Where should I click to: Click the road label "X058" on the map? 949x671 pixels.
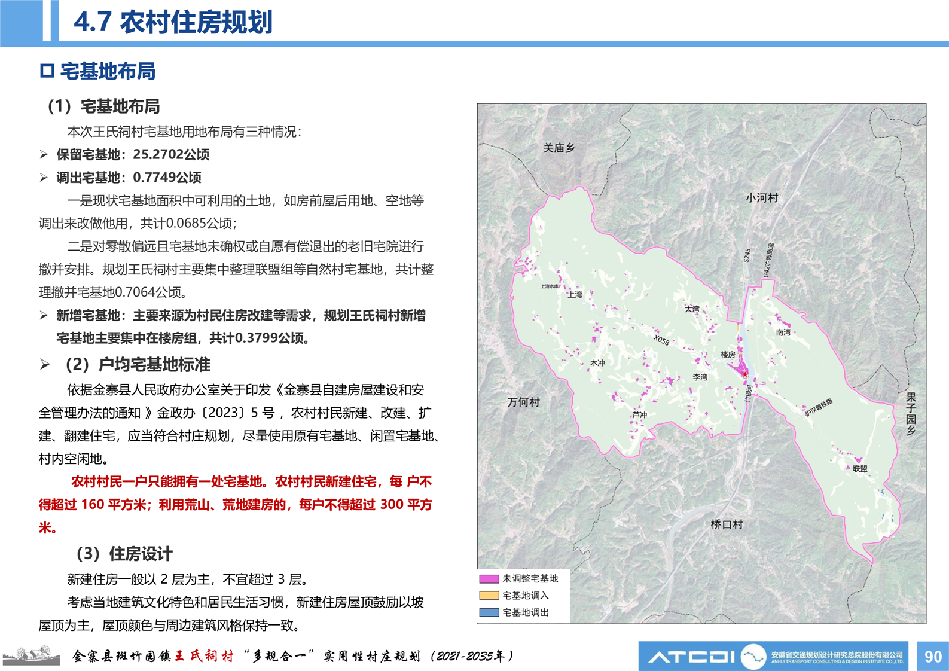click(x=661, y=340)
